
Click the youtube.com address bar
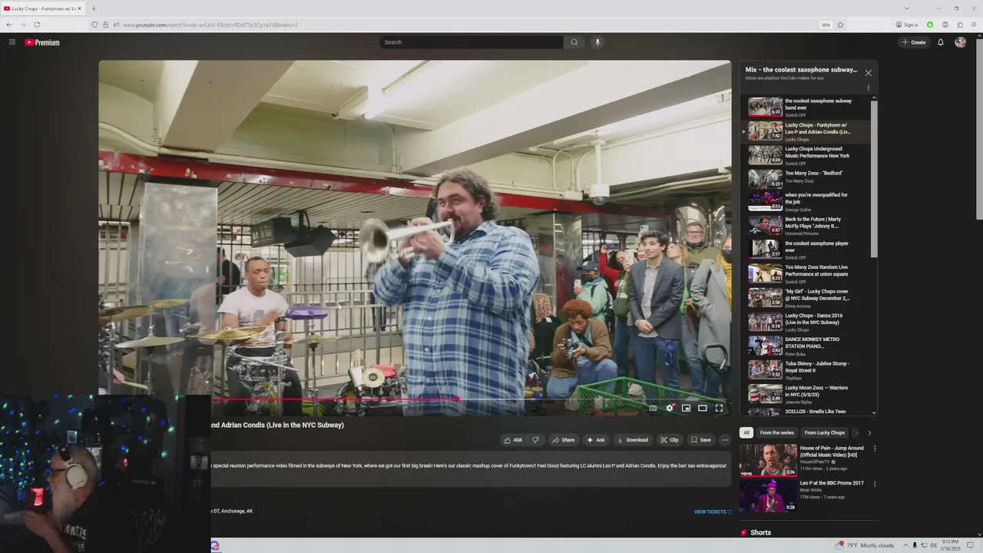461,25
